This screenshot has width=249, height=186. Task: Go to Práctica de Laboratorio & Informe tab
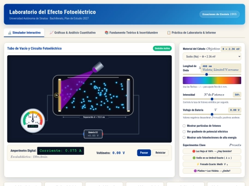tap(191, 33)
